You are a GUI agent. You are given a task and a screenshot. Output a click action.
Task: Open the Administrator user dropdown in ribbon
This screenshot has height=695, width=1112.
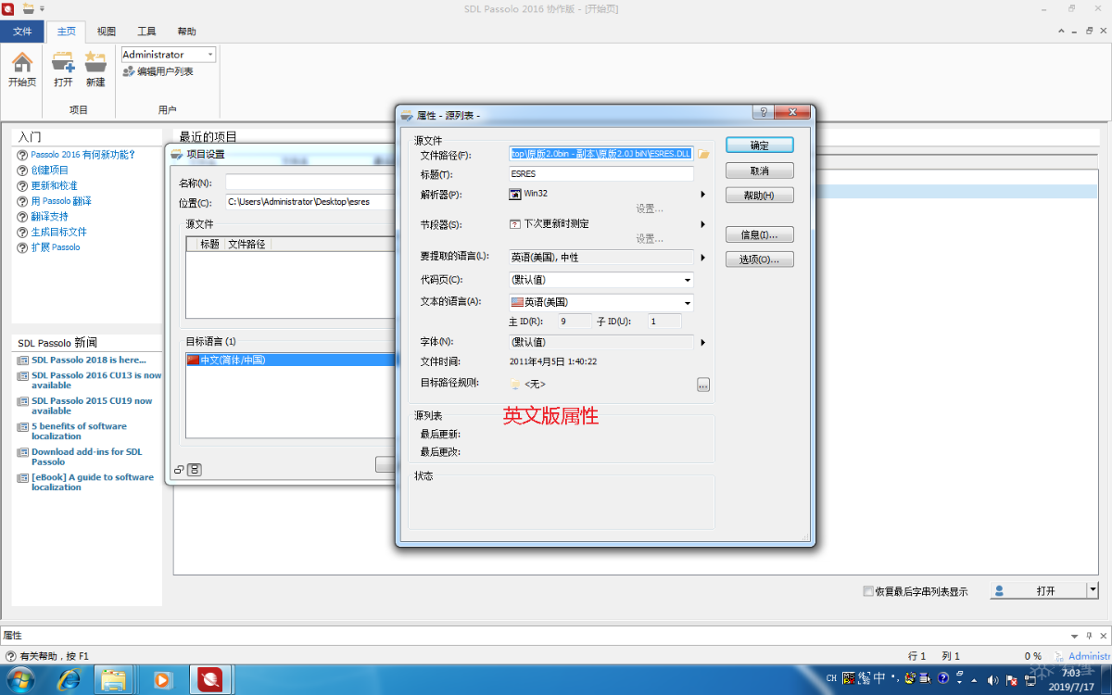210,55
